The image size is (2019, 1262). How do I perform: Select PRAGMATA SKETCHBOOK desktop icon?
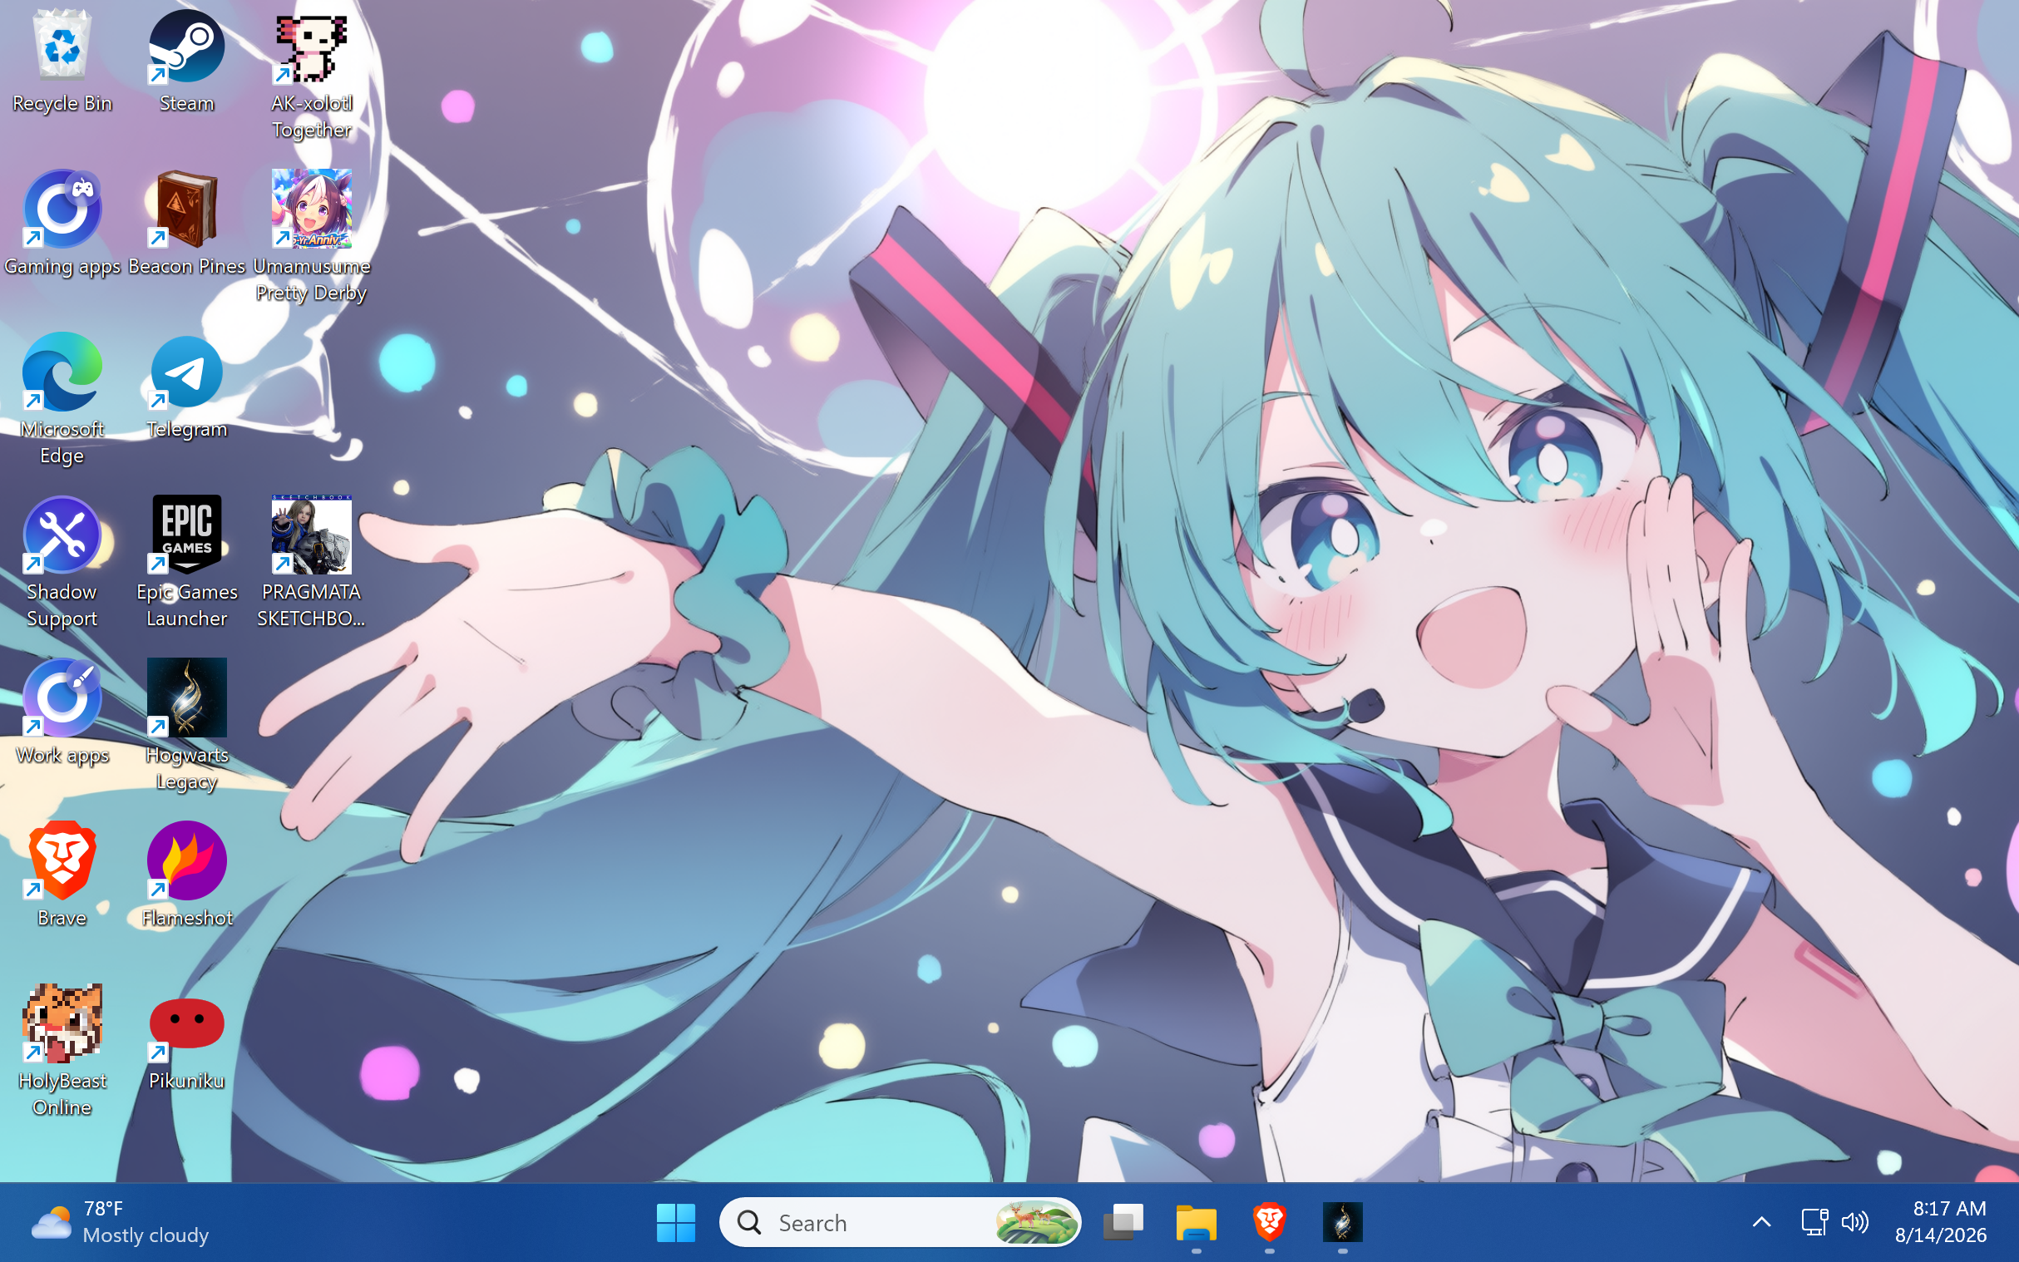(x=311, y=562)
